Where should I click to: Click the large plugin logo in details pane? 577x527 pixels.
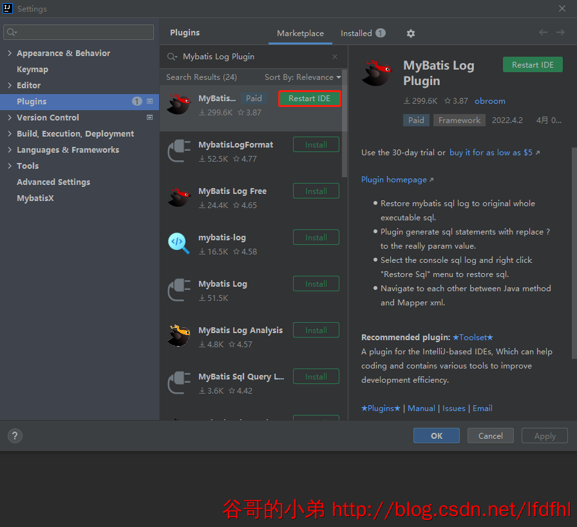pos(378,73)
